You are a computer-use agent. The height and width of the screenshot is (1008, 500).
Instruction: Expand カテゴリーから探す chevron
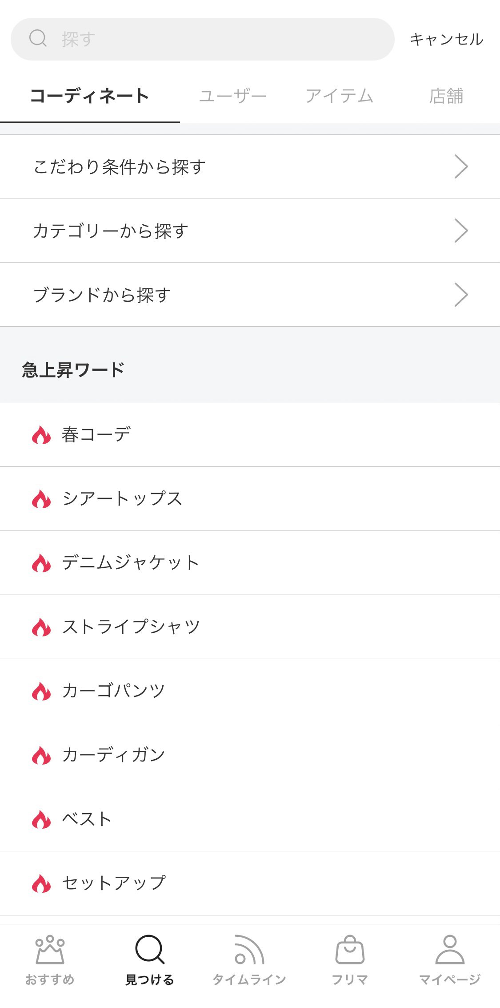[x=461, y=231]
